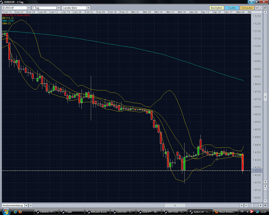Click the horizontal scrollbar right arrow

pos(241,205)
